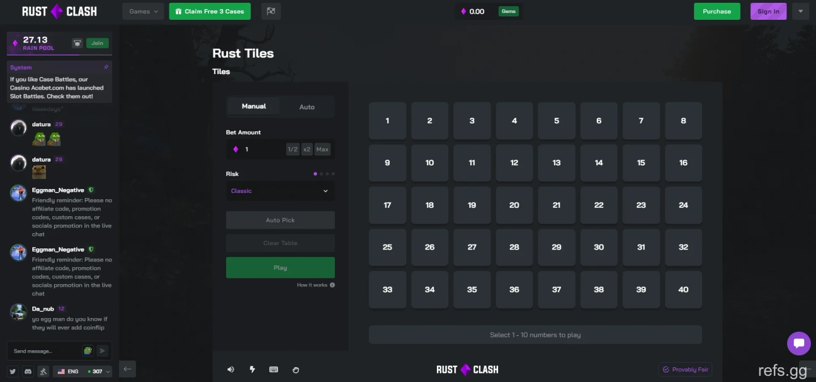Click the Send message chat input

(45, 351)
